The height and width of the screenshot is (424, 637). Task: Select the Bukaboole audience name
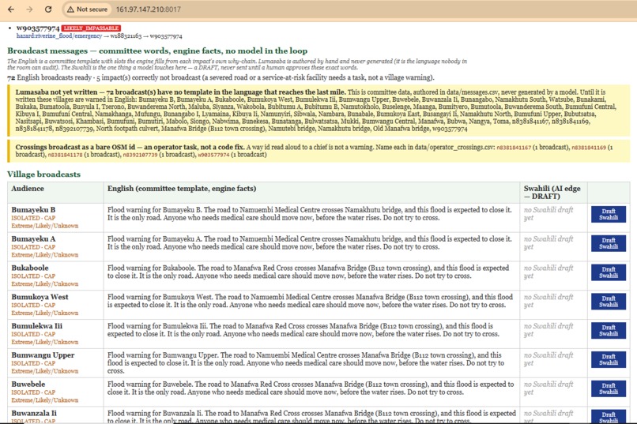point(30,268)
